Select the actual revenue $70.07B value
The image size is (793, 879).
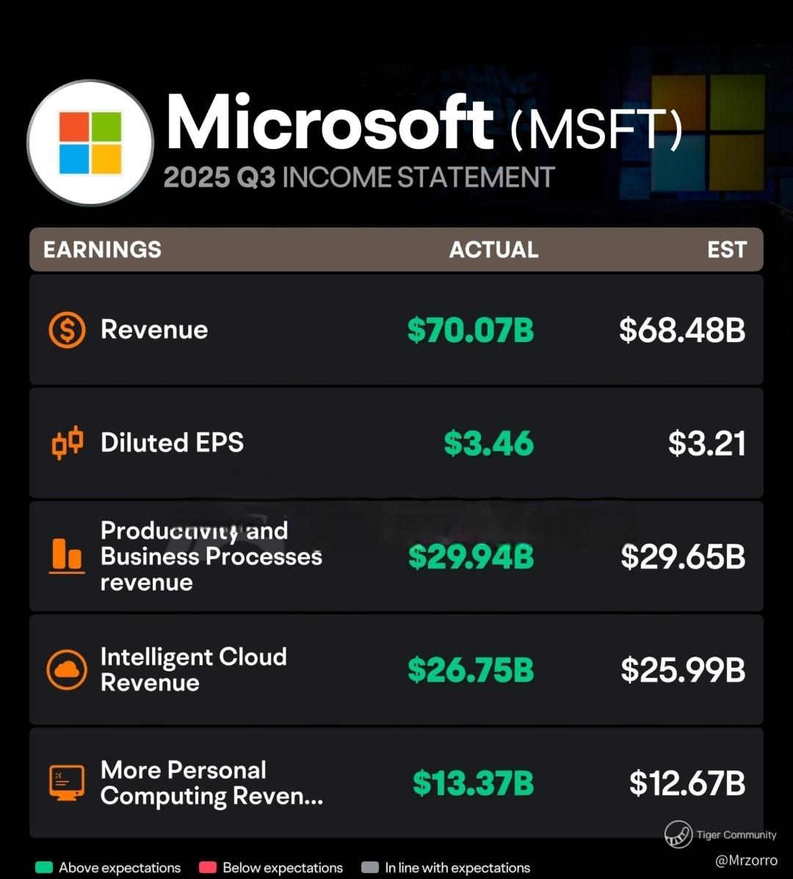coord(471,329)
